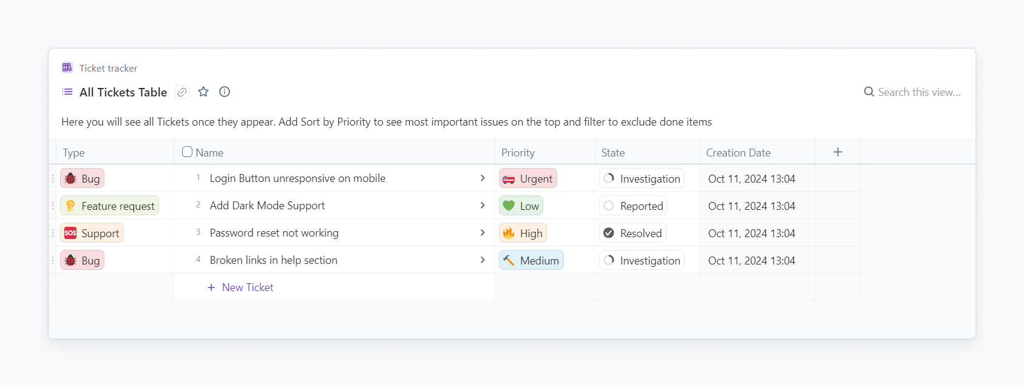The height and width of the screenshot is (387, 1024).
Task: Click the plus icon to add column
Action: click(838, 152)
